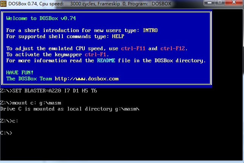
Task: Click the yellow HELP command word
Action: 118,36
